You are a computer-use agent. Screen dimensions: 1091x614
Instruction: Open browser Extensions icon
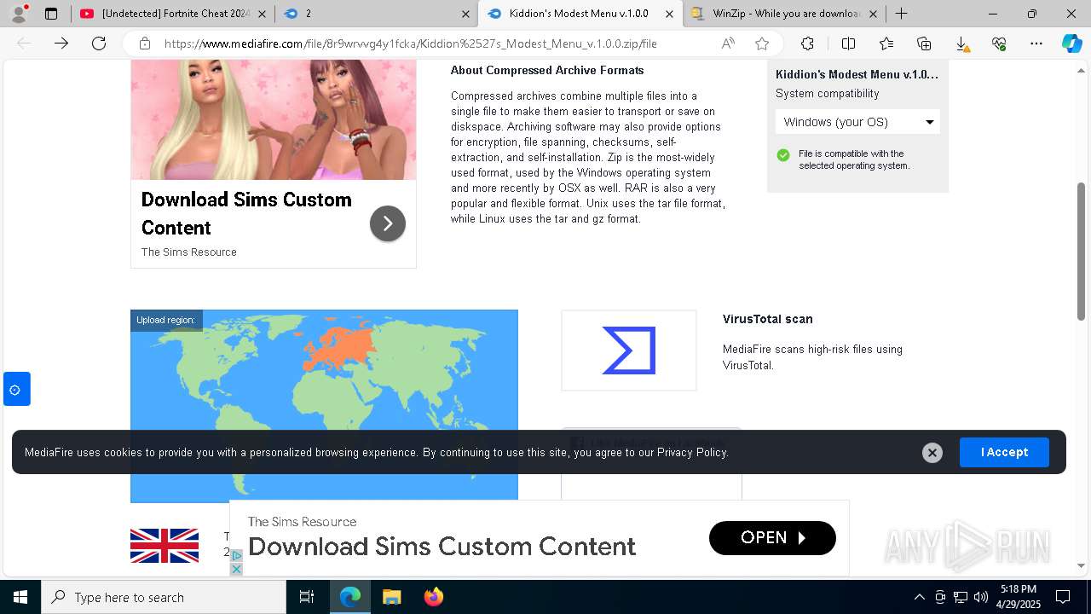pos(807,43)
